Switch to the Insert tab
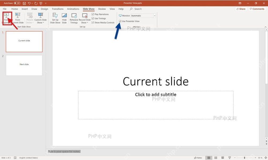 click(x=25, y=9)
